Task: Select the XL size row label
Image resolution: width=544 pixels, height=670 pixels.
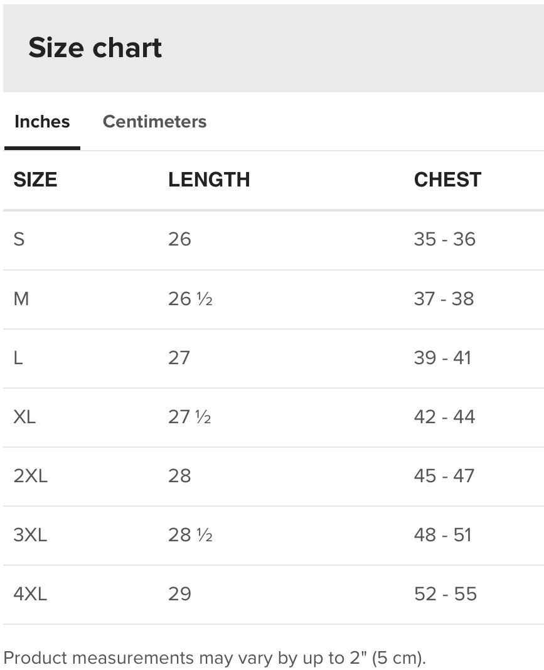Action: click(24, 417)
